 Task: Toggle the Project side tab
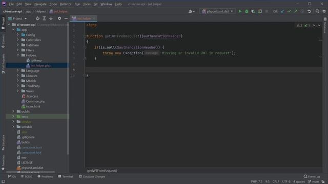[x=3, y=23]
